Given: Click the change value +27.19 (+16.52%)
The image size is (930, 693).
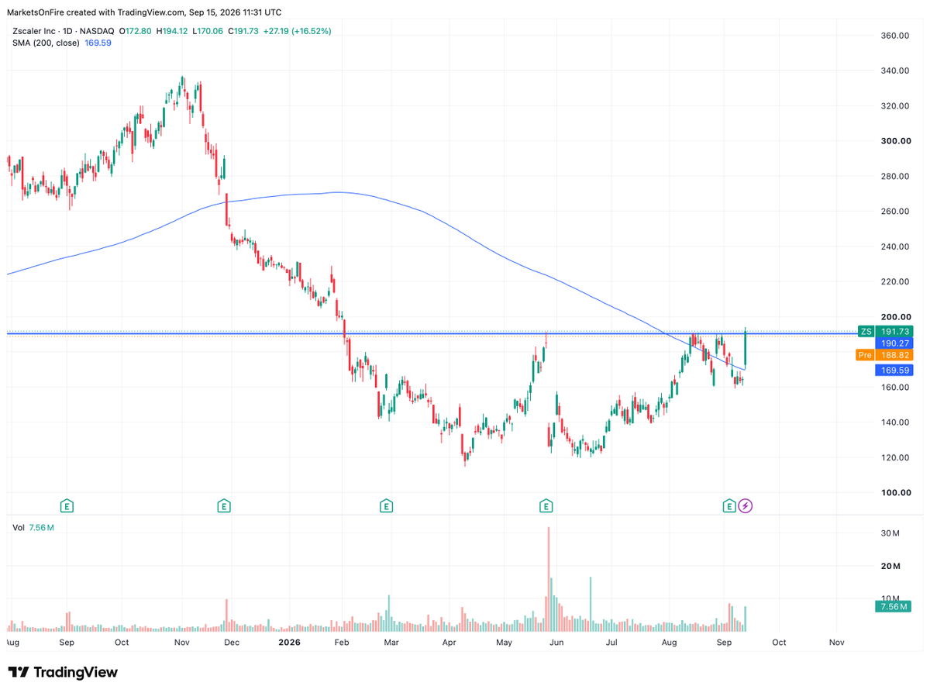Looking at the screenshot, I should [297, 31].
